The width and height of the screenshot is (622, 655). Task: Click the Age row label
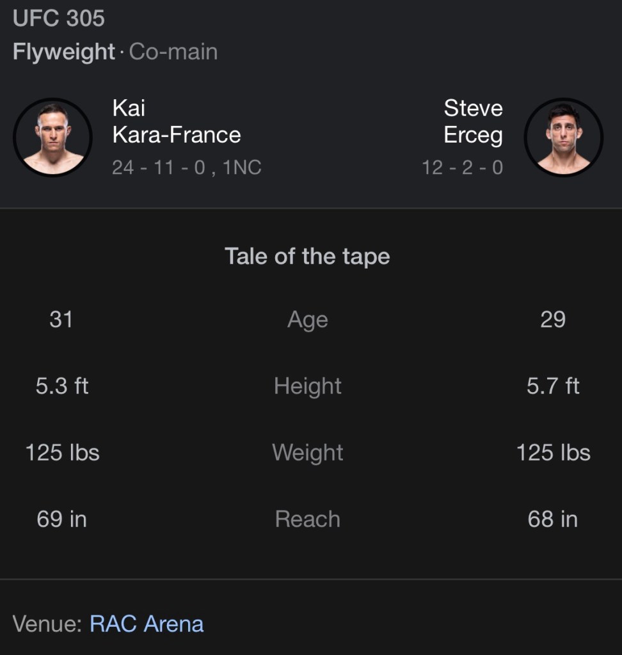click(307, 319)
